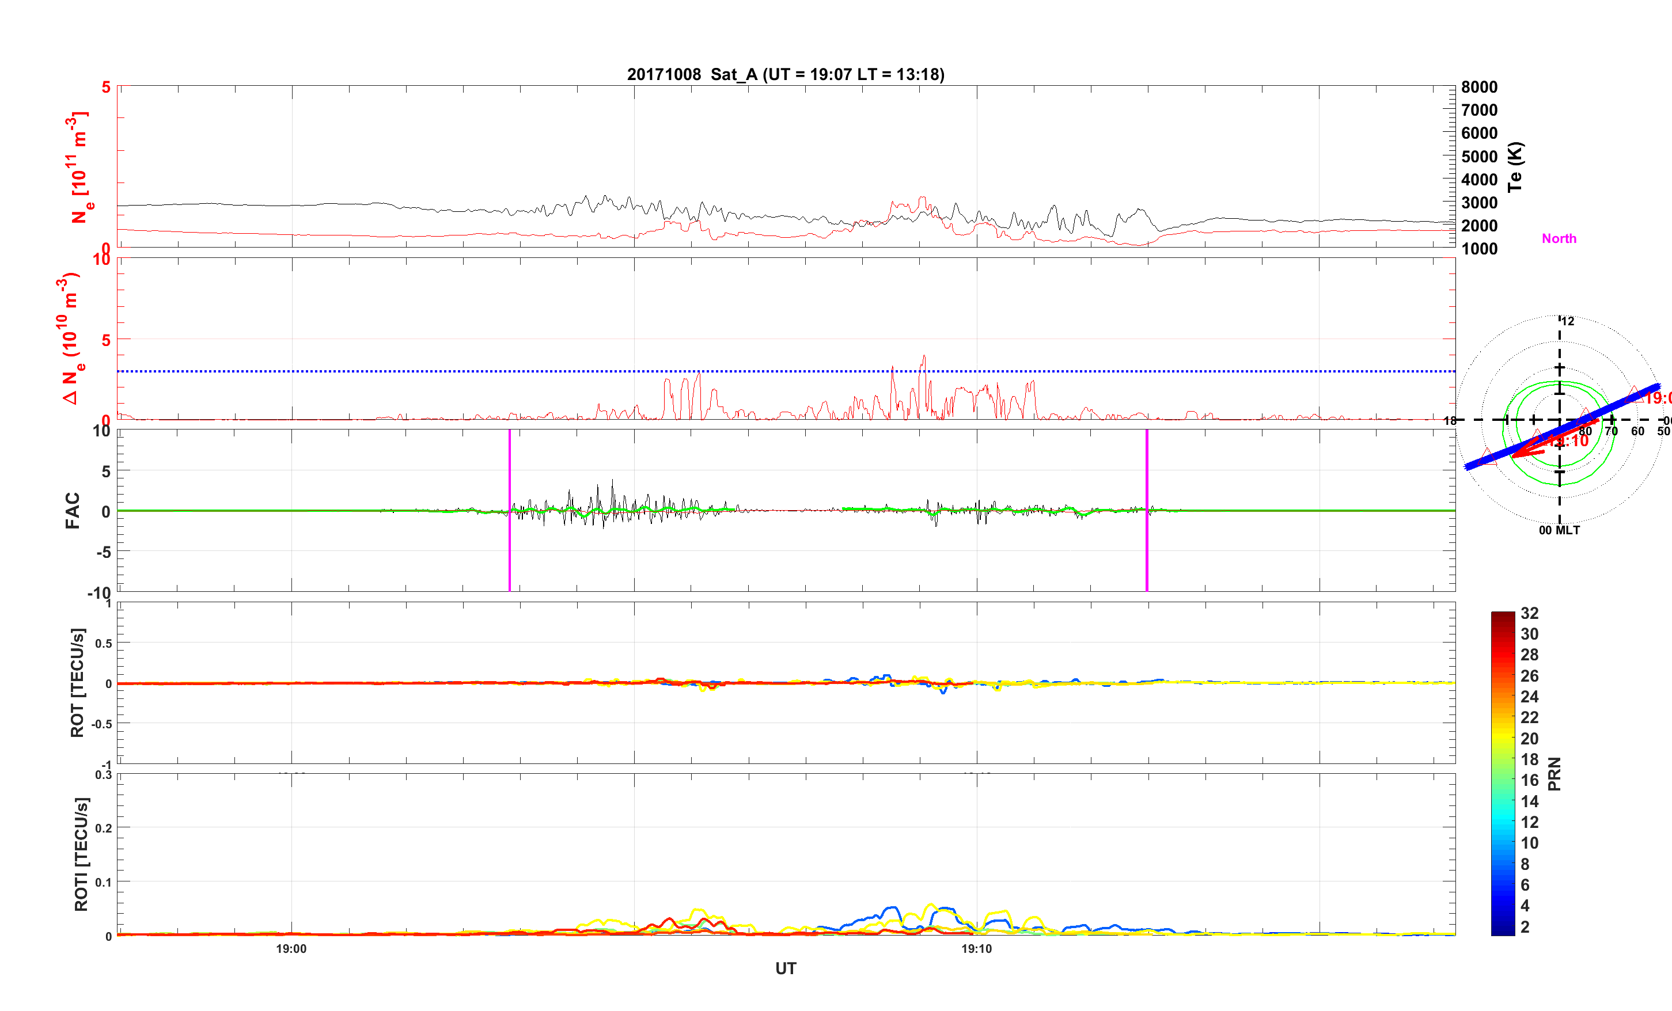Screen dimensions: 1672x1011
Task: Click the 'ROT [TECU/s]' axis label
Action: [77, 682]
